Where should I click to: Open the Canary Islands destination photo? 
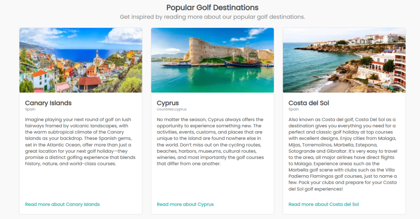pos(81,60)
